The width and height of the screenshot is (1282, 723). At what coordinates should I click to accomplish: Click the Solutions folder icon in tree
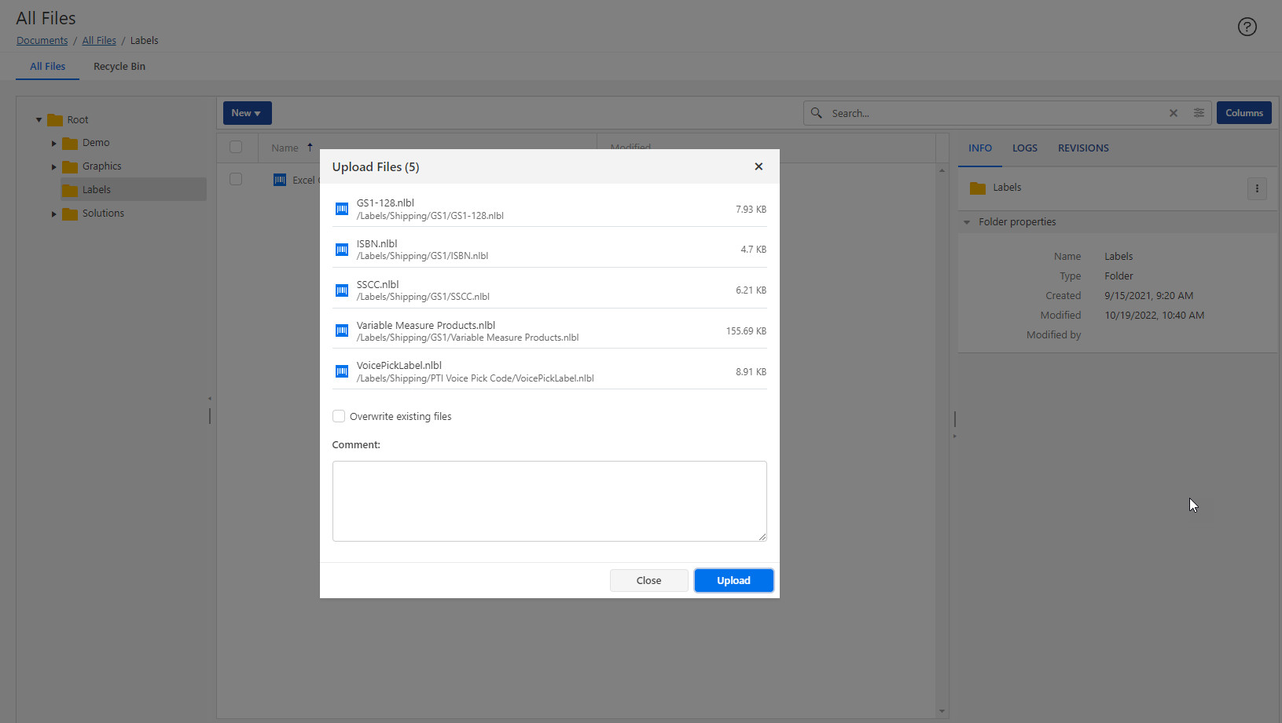[x=70, y=214]
